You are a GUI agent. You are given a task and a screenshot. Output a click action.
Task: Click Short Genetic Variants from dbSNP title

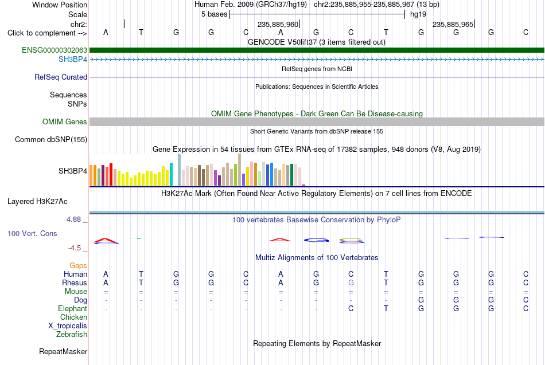[317, 132]
